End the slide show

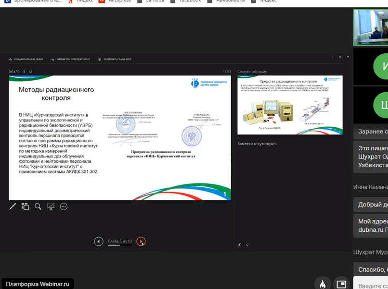[x=115, y=59]
